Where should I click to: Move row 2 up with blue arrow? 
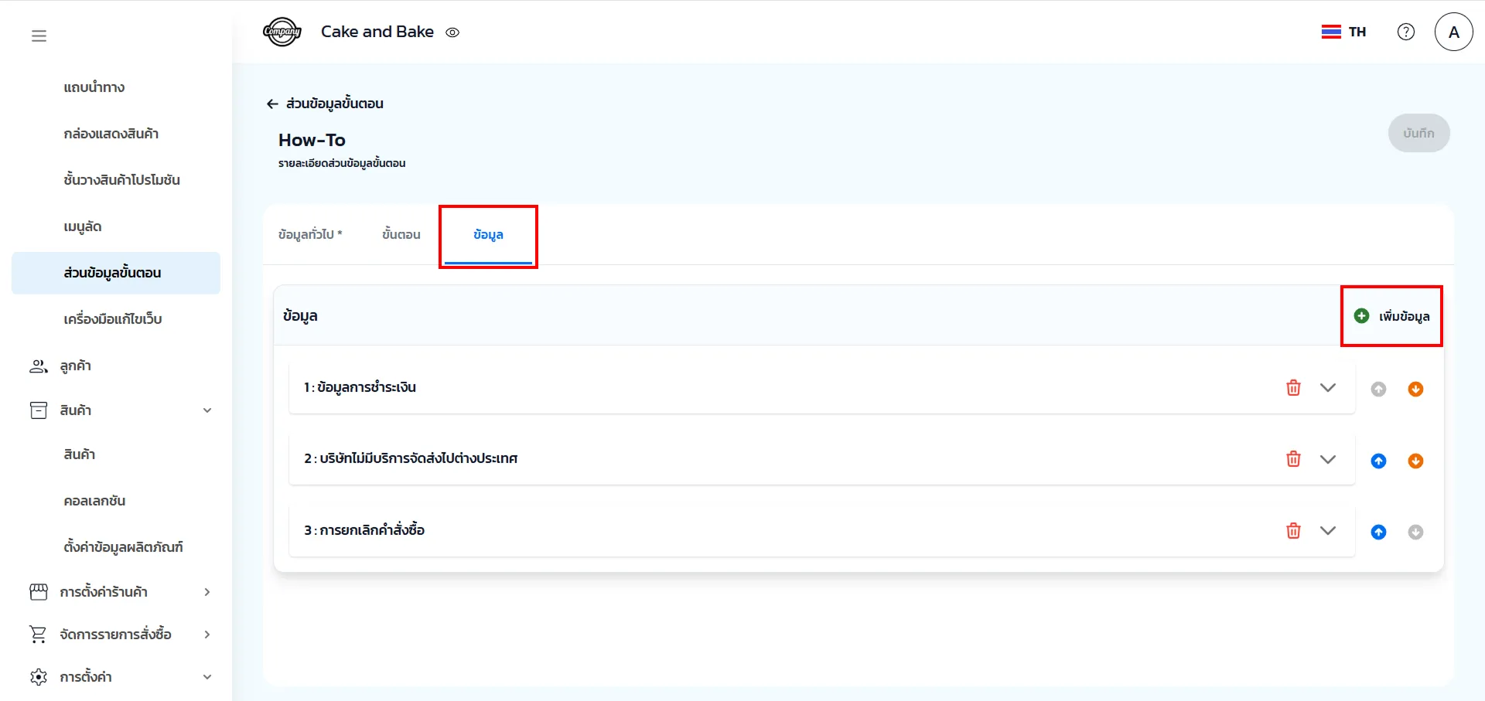pos(1378,461)
